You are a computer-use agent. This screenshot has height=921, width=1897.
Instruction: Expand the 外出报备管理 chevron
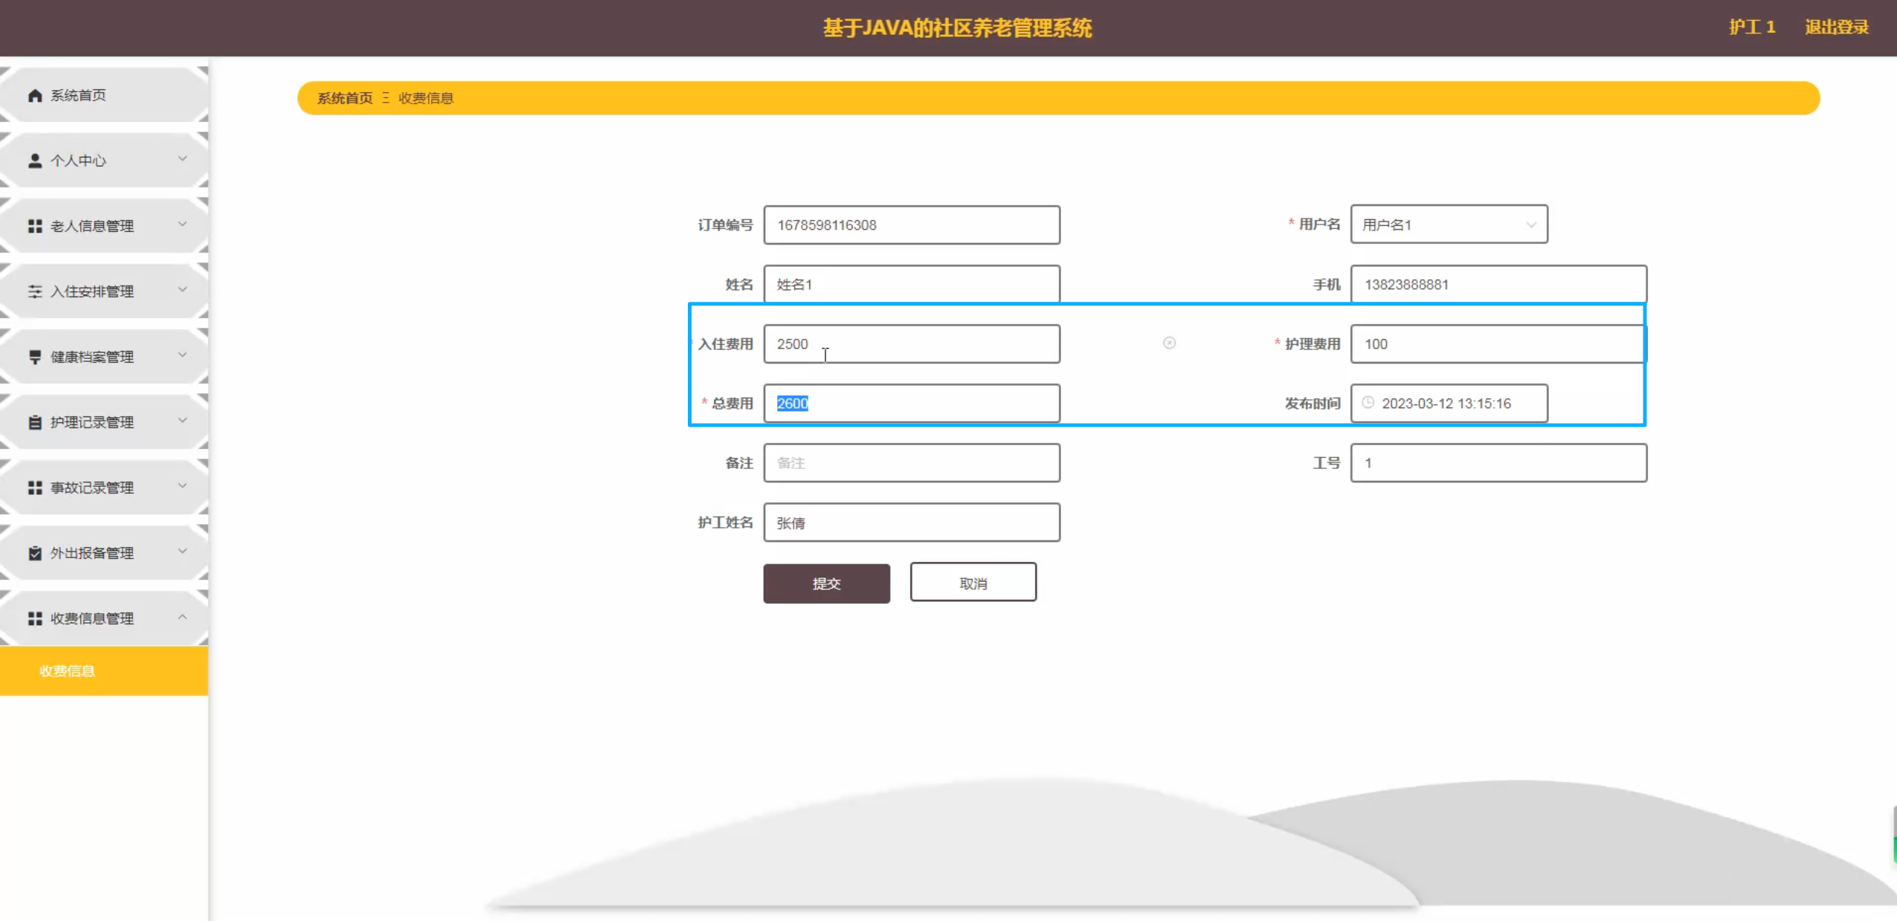point(182,552)
